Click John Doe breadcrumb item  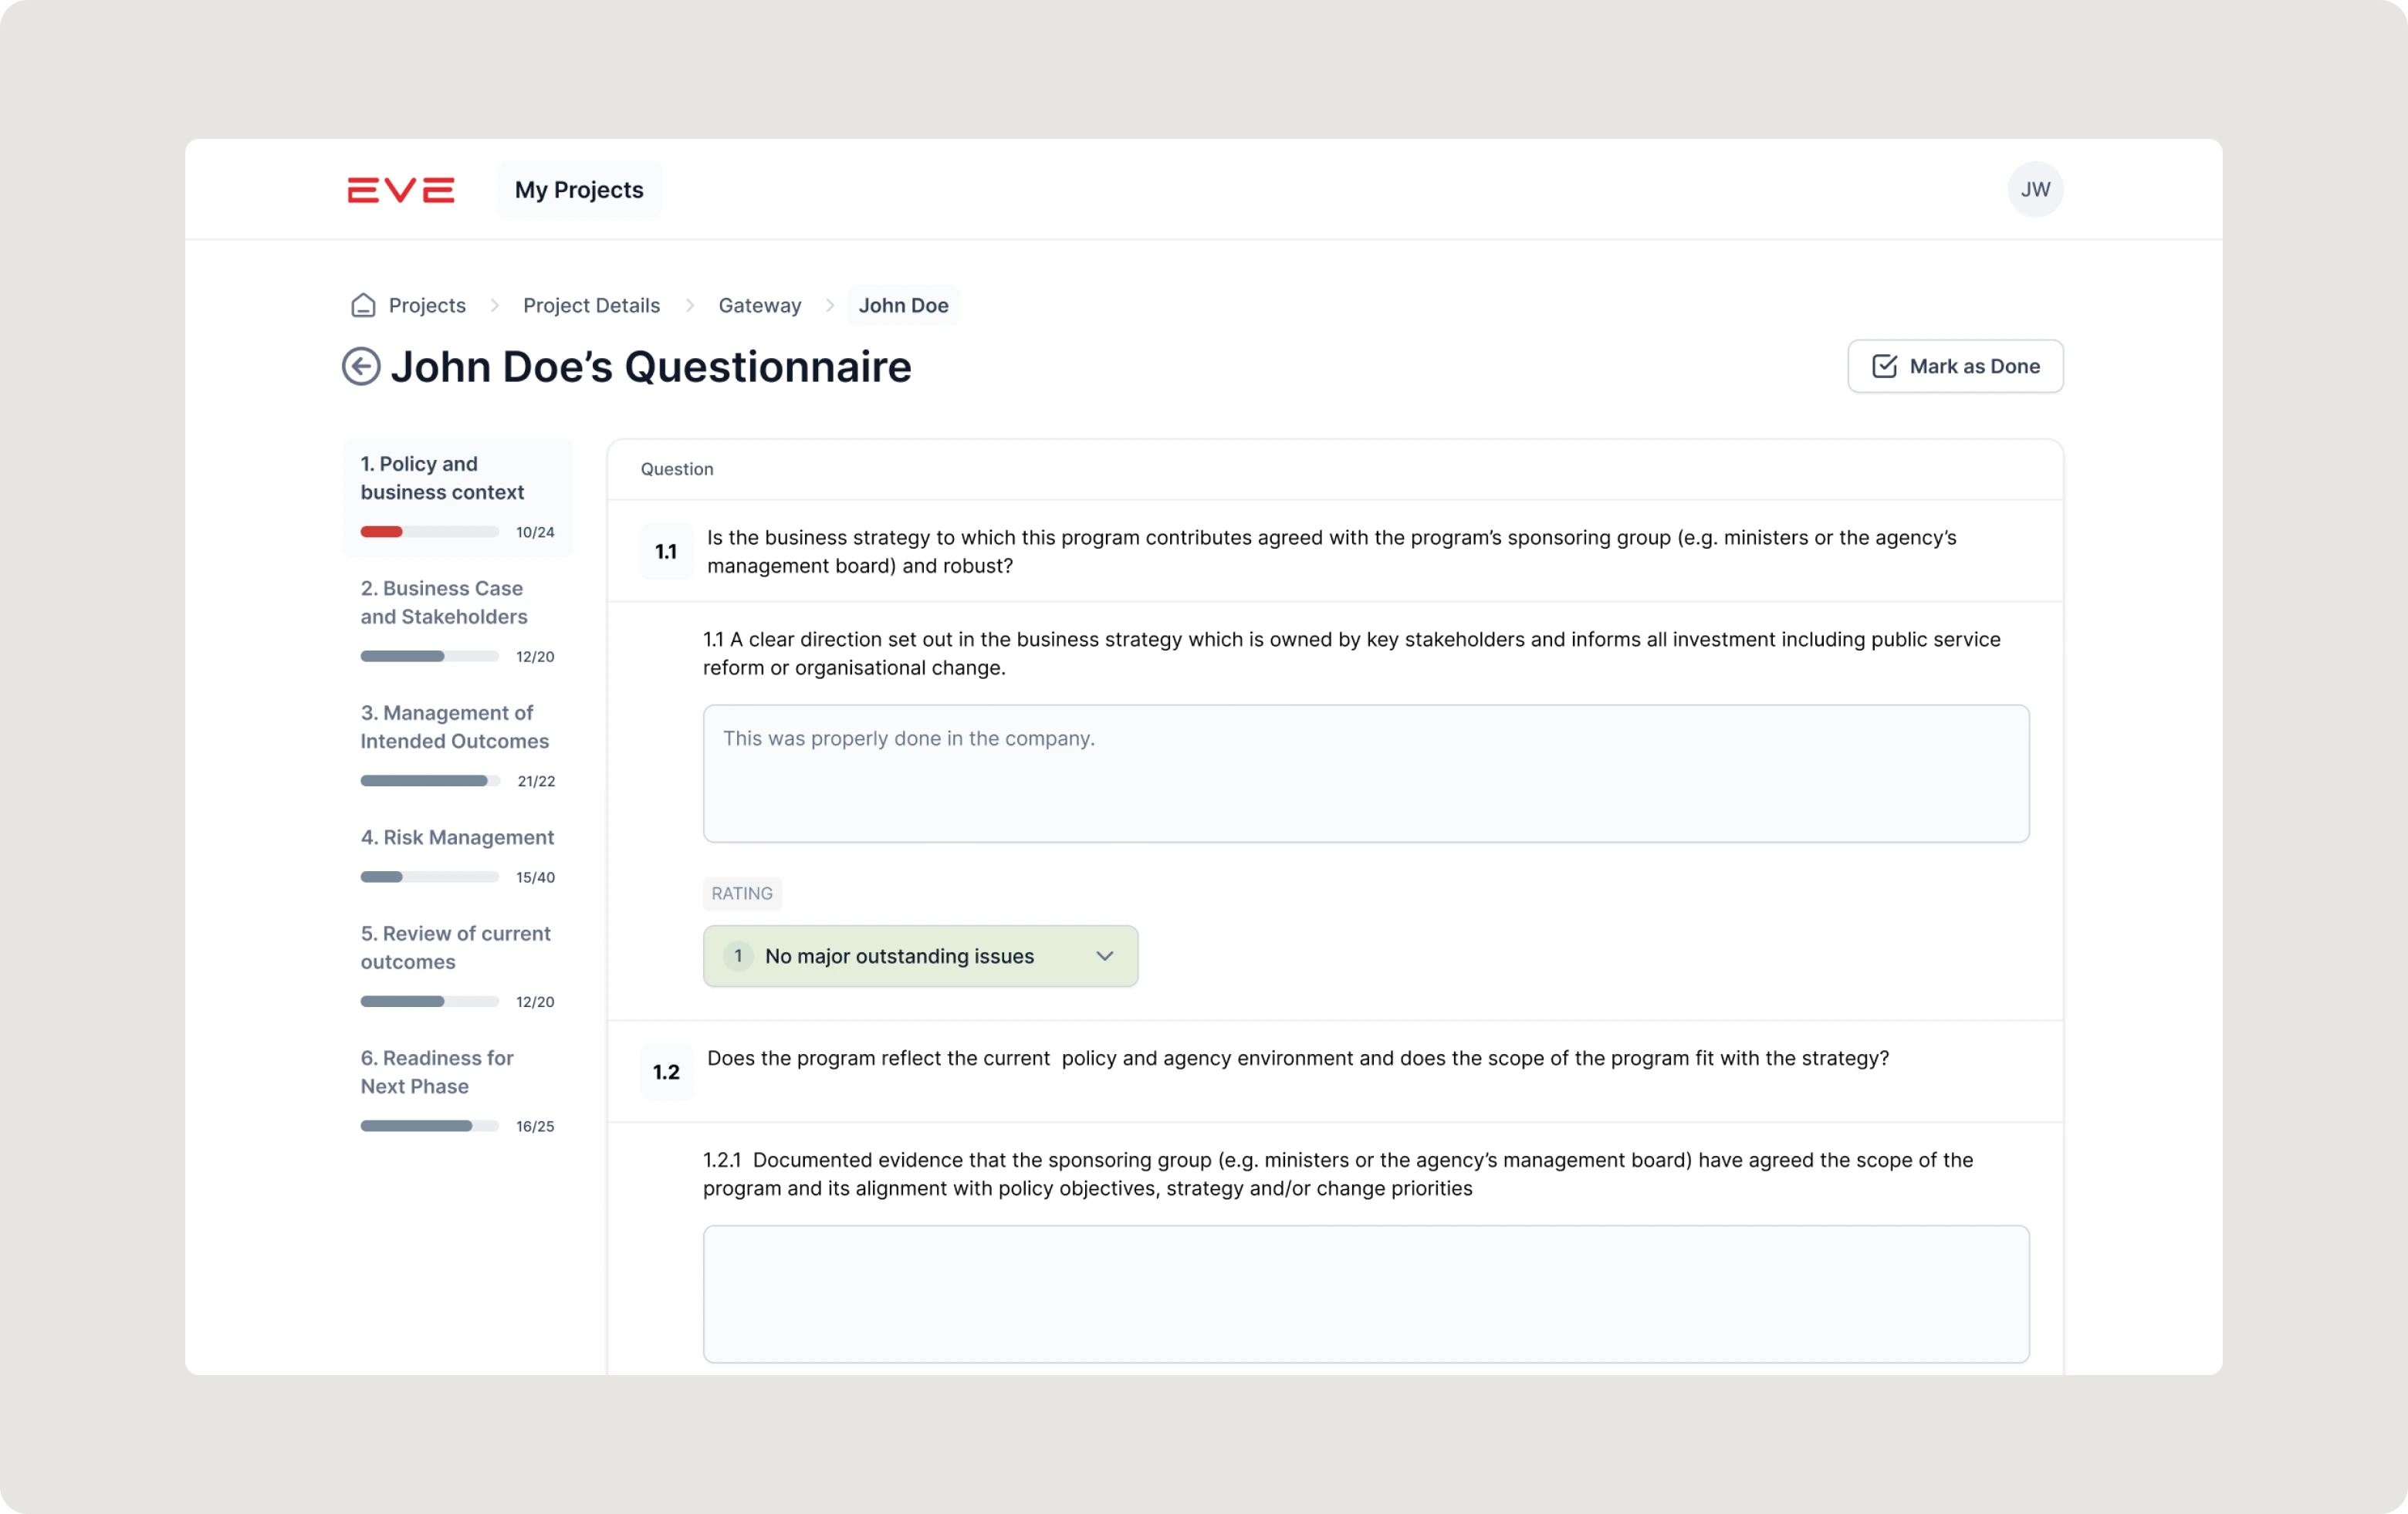(x=903, y=305)
